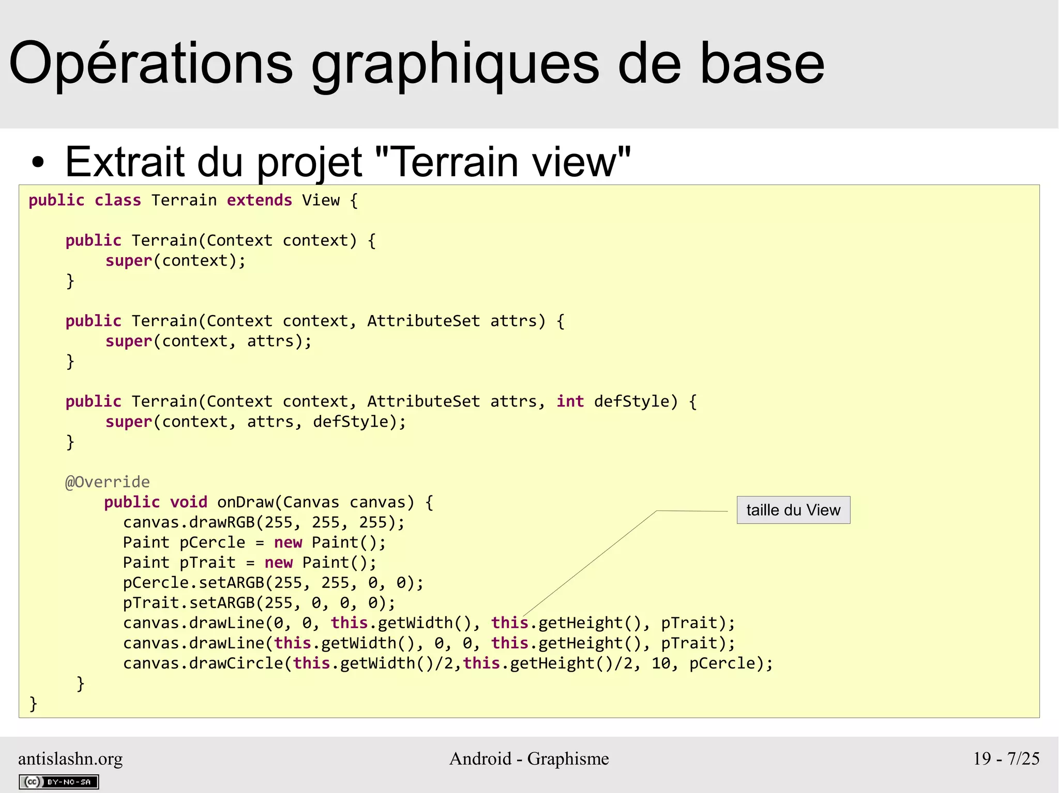
Task: Click the bullet text 'Extrait du projet "Terrain view"'
Action: point(347,162)
